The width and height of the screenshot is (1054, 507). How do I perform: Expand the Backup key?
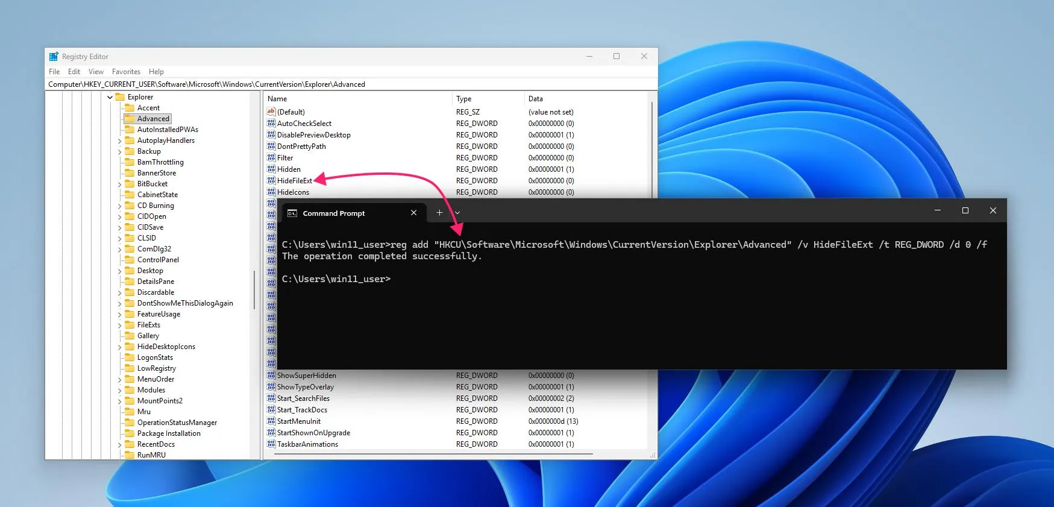coord(119,151)
